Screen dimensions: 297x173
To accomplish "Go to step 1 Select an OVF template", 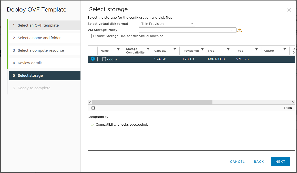I will [45, 25].
